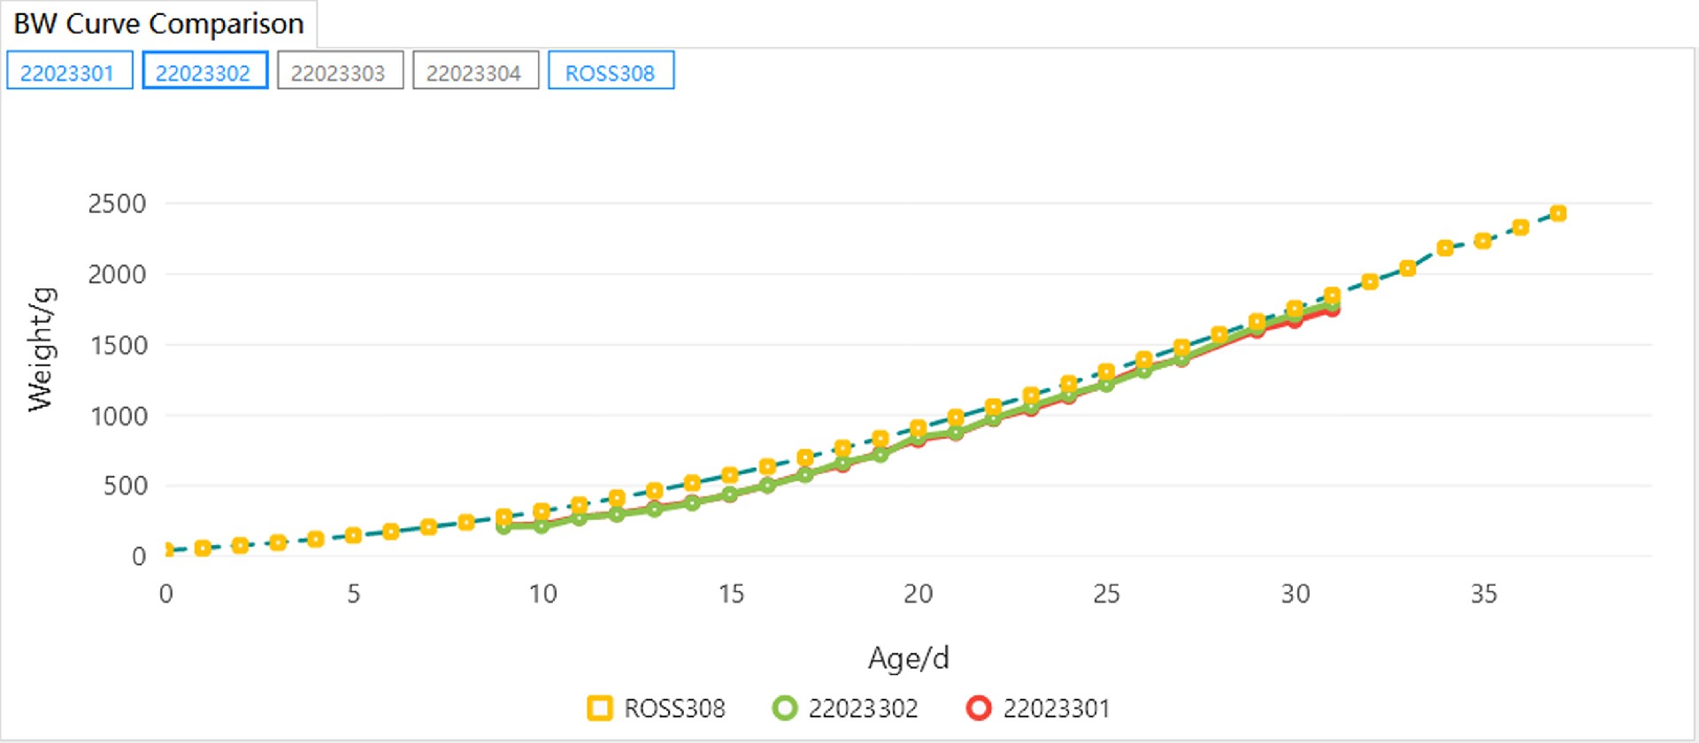Click the yellow square ROSS308 legend icon
1699x743 pixels.
coord(600,709)
